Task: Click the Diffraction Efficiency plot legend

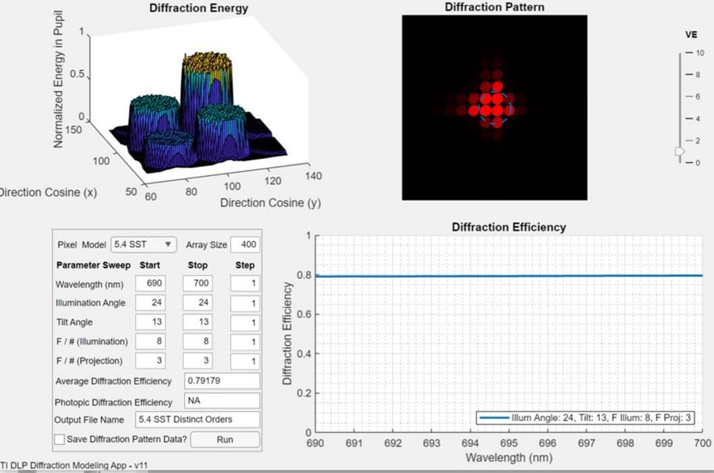Action: click(586, 418)
